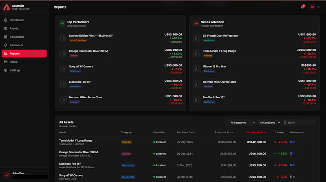The image size is (326, 182).
Task: Select Reports in the sidebar
Action: coord(24,54)
